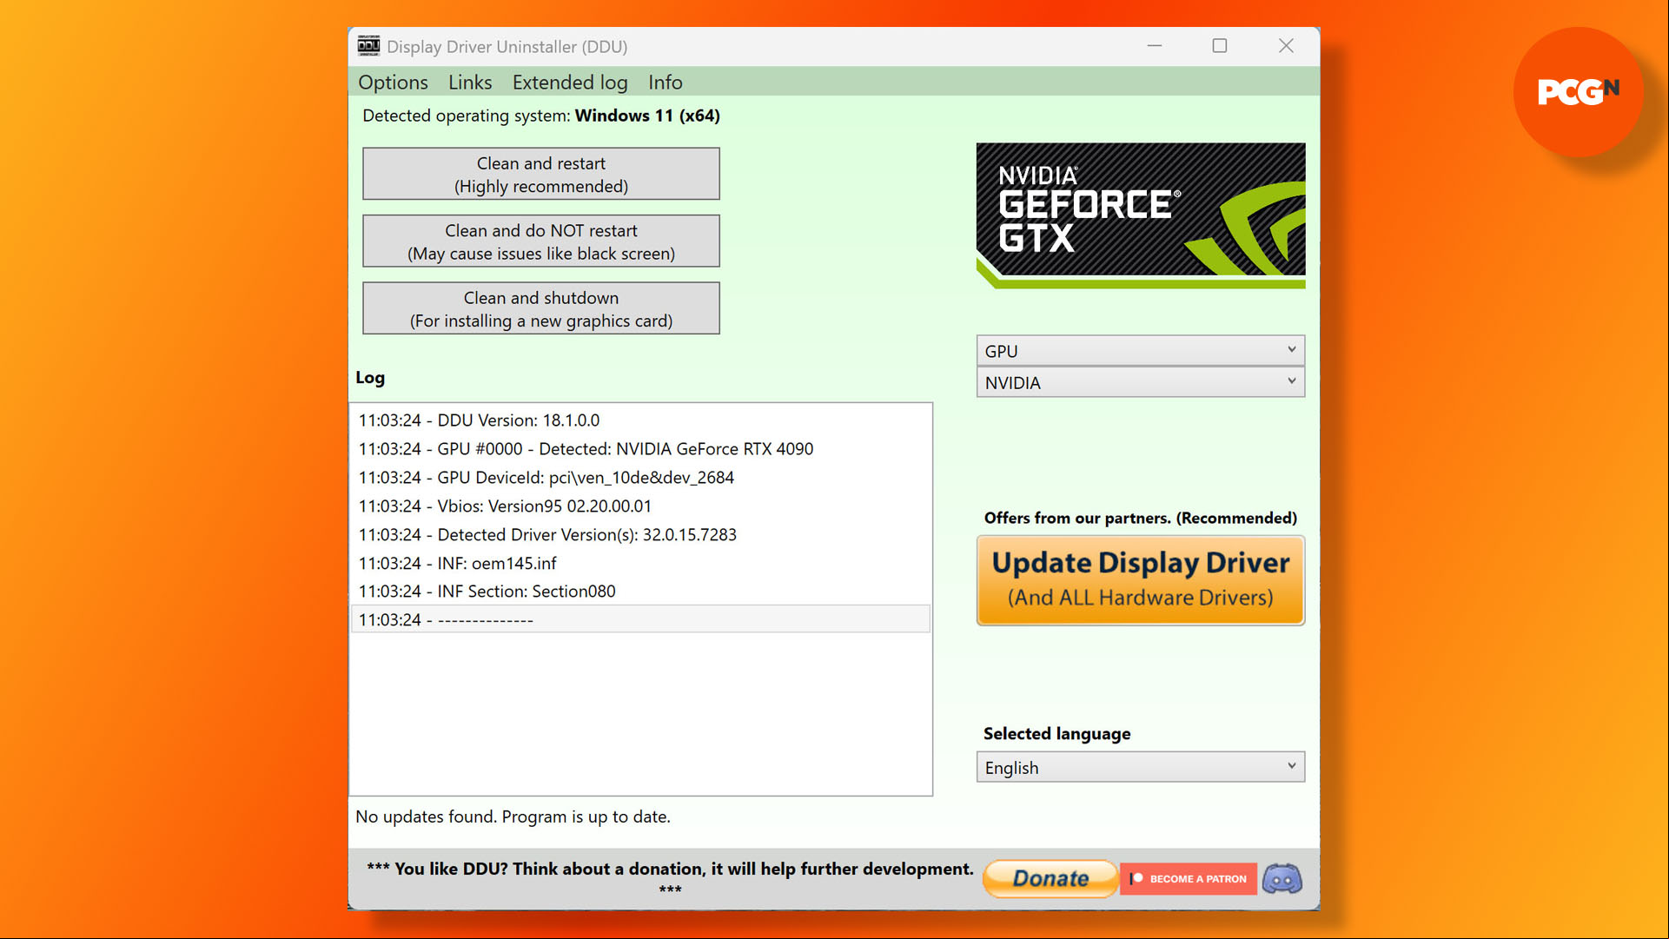Select log line GPU DeviceId pci\ven_10de&dev_2684
Viewport: 1669px width, 939px height.
coord(640,477)
